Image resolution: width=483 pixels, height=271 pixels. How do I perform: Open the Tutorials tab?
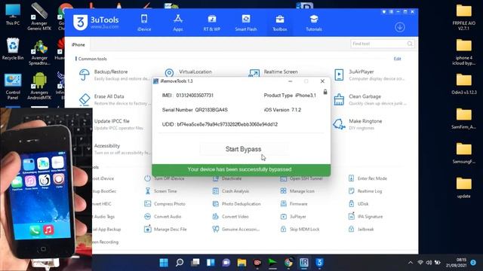[314, 23]
